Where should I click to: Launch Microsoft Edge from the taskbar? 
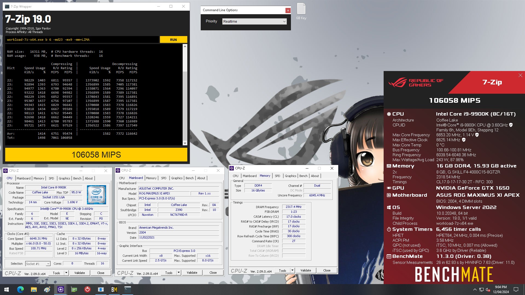20,290
